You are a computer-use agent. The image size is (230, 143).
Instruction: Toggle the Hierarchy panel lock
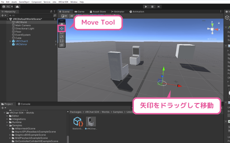[x=51, y=11]
